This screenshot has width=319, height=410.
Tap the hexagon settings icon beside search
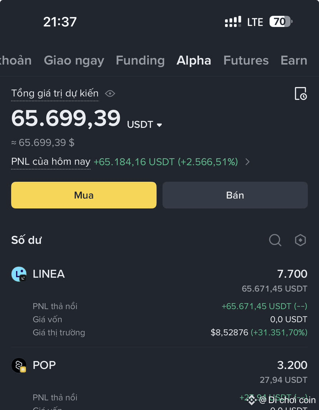click(300, 240)
